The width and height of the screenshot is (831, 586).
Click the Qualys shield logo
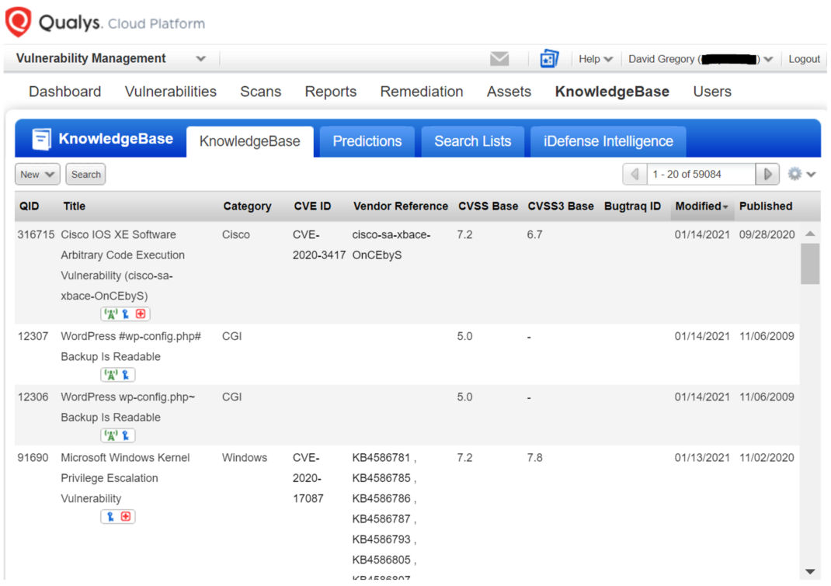(x=18, y=22)
